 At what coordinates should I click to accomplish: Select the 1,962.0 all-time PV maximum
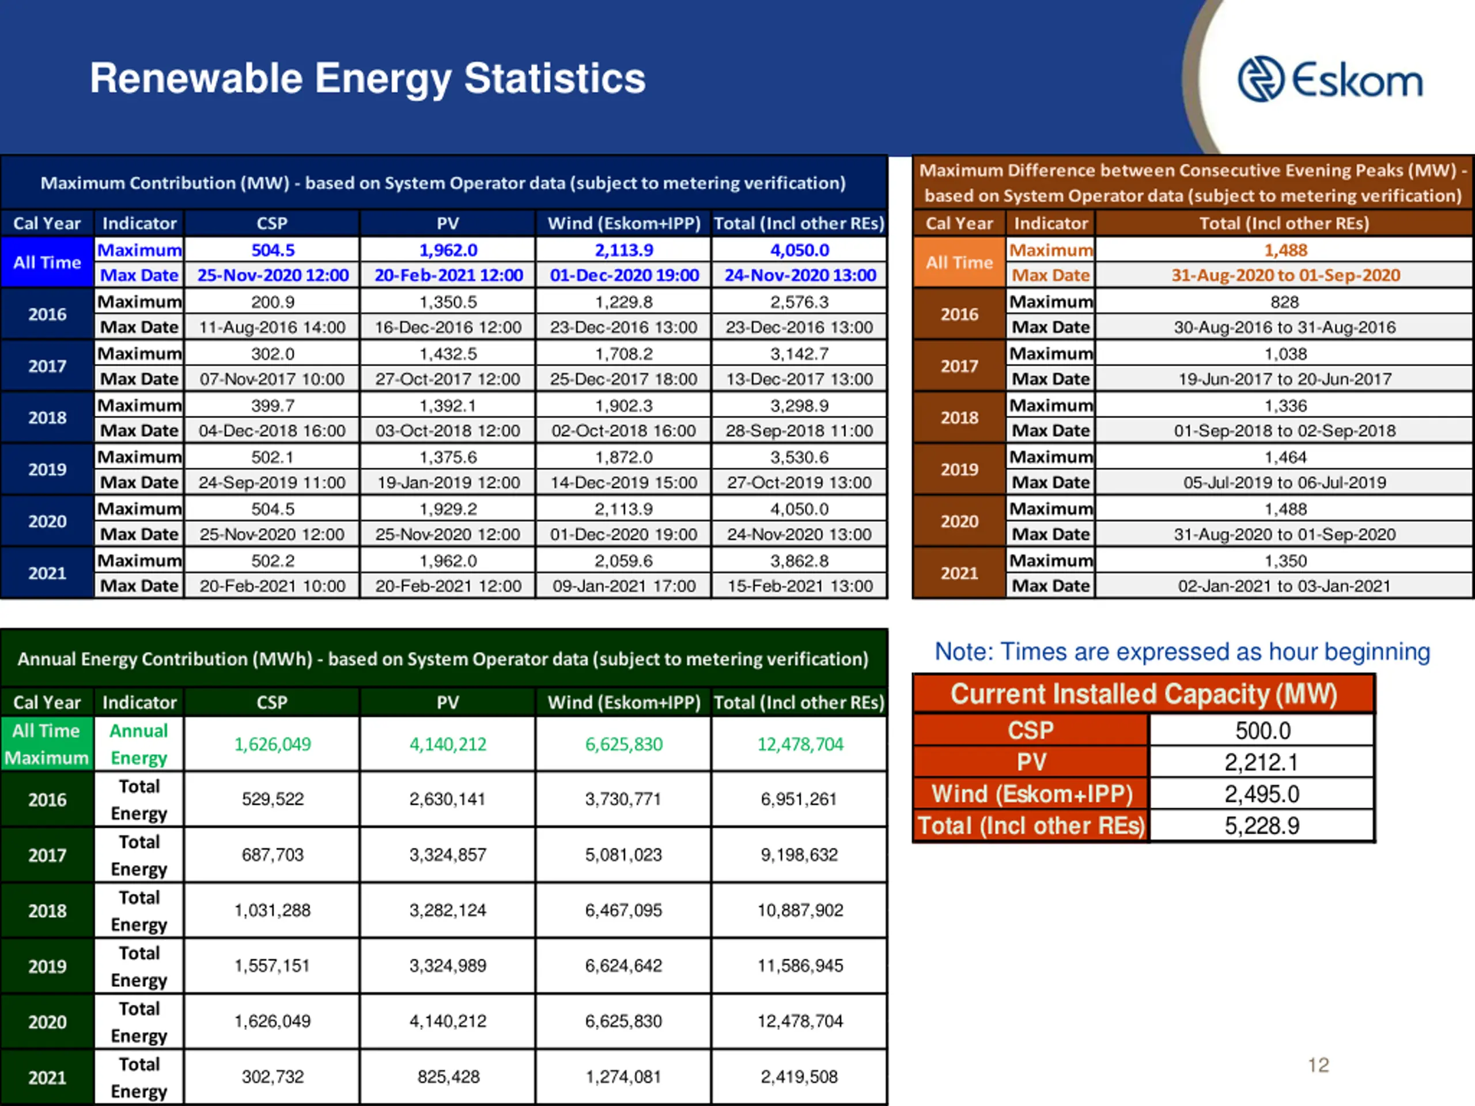pos(448,250)
